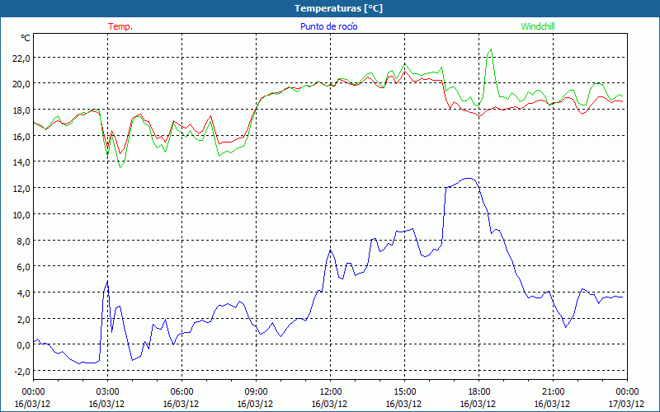660x412 pixels.
Task: Click the 22,0 y-axis value
Action: (x=21, y=58)
